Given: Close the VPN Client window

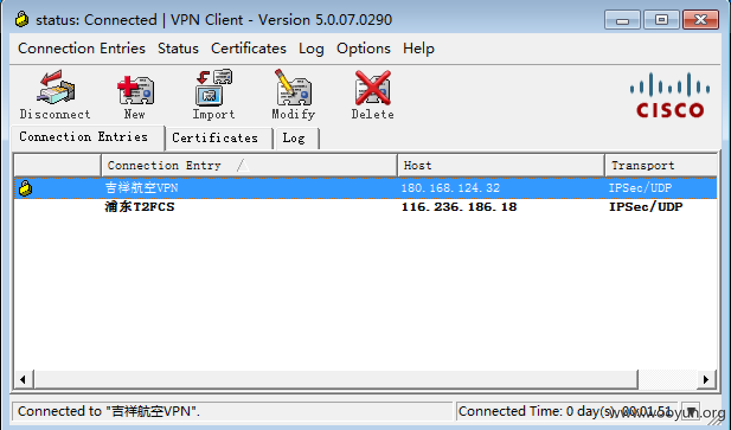Looking at the screenshot, I should click(701, 20).
